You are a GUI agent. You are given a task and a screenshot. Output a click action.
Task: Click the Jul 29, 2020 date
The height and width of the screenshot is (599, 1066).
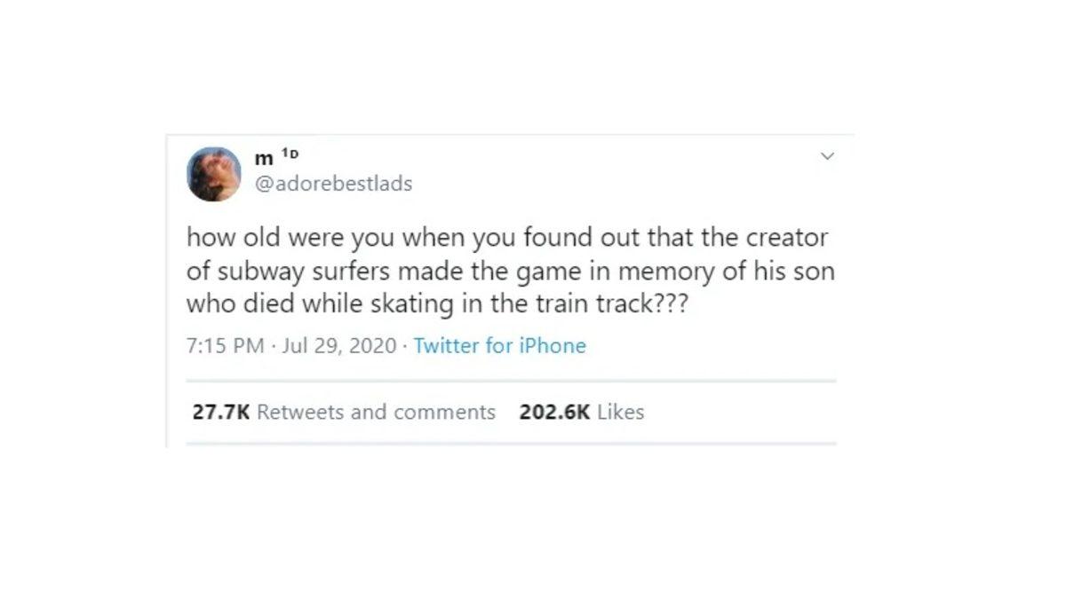click(338, 346)
